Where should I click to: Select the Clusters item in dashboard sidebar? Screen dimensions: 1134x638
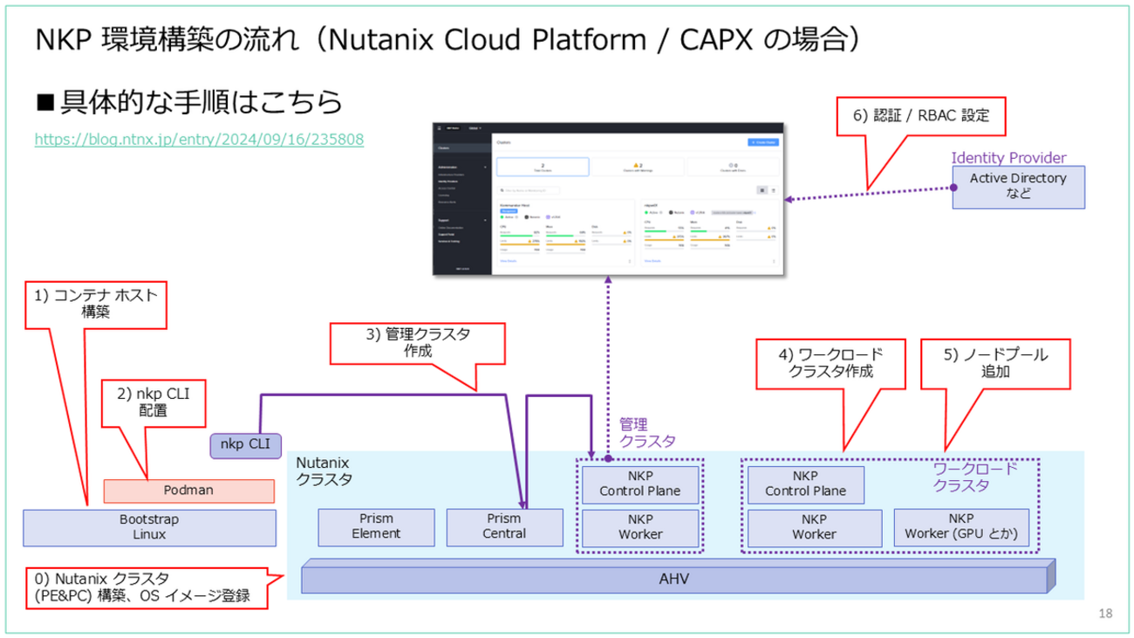click(462, 148)
